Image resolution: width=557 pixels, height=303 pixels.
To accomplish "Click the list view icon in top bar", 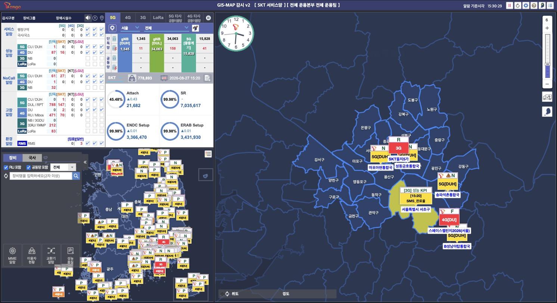I will (550, 6).
